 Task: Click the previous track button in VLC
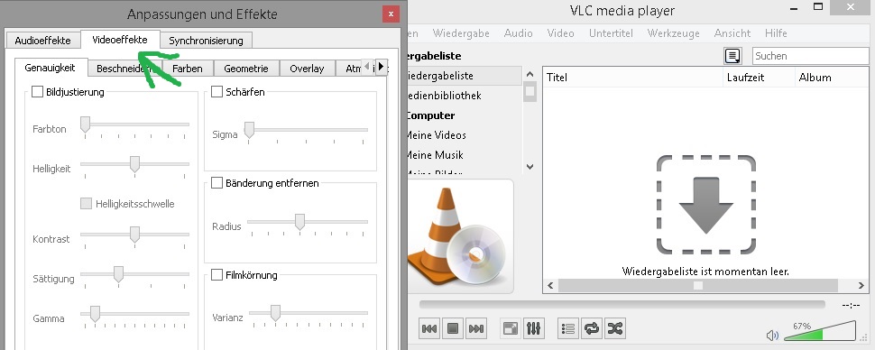[x=429, y=328]
